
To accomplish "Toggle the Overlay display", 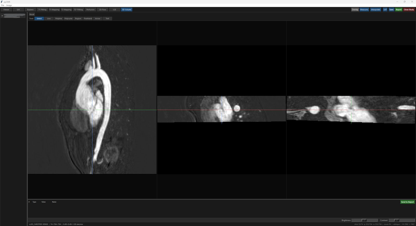I will click(x=355, y=10).
